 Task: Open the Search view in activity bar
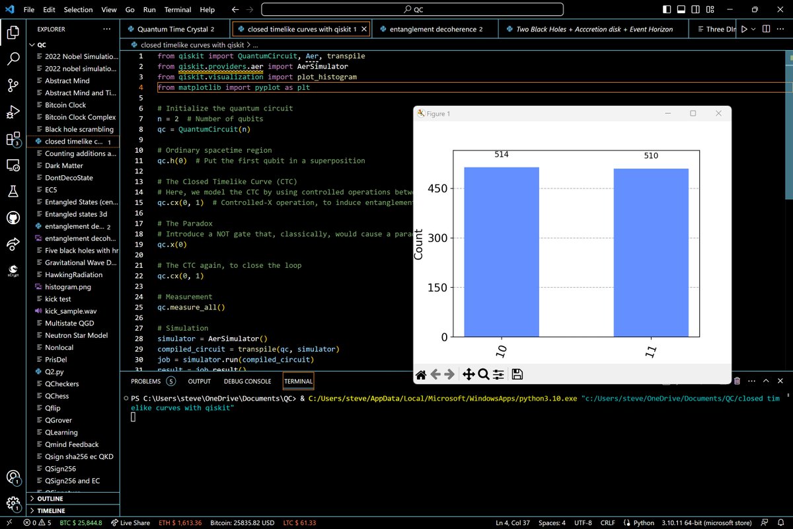click(x=13, y=59)
